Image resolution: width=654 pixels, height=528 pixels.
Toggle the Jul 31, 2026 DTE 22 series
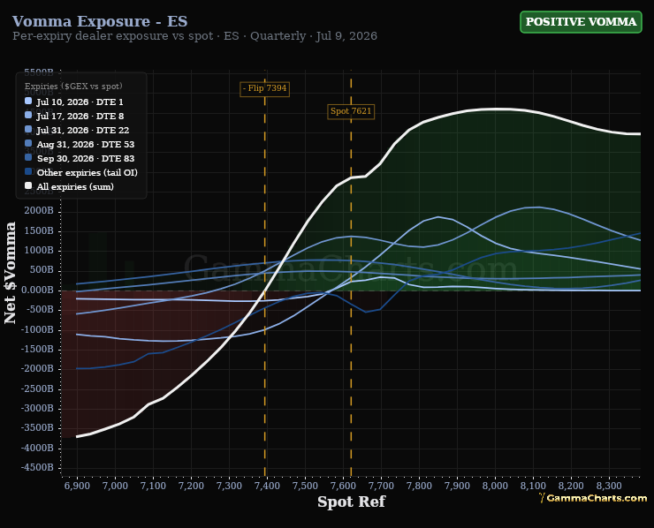coord(82,130)
